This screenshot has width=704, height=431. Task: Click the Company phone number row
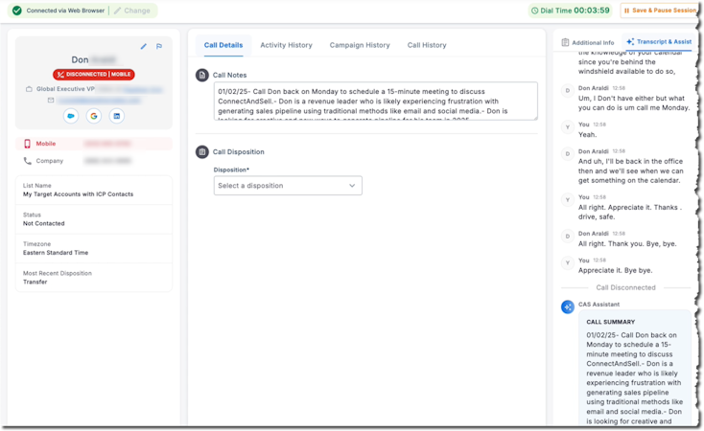[x=94, y=161]
